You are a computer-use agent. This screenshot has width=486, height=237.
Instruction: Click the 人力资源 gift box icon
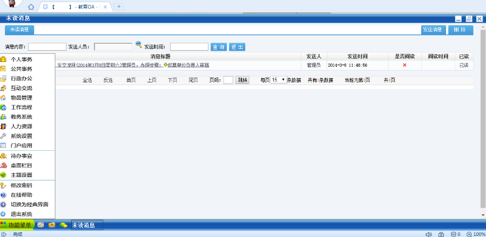tap(3, 127)
